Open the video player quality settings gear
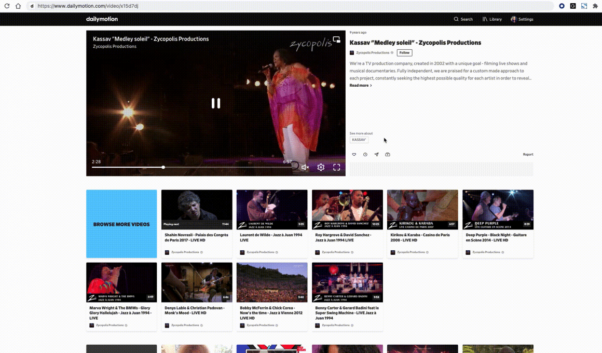 coord(321,167)
